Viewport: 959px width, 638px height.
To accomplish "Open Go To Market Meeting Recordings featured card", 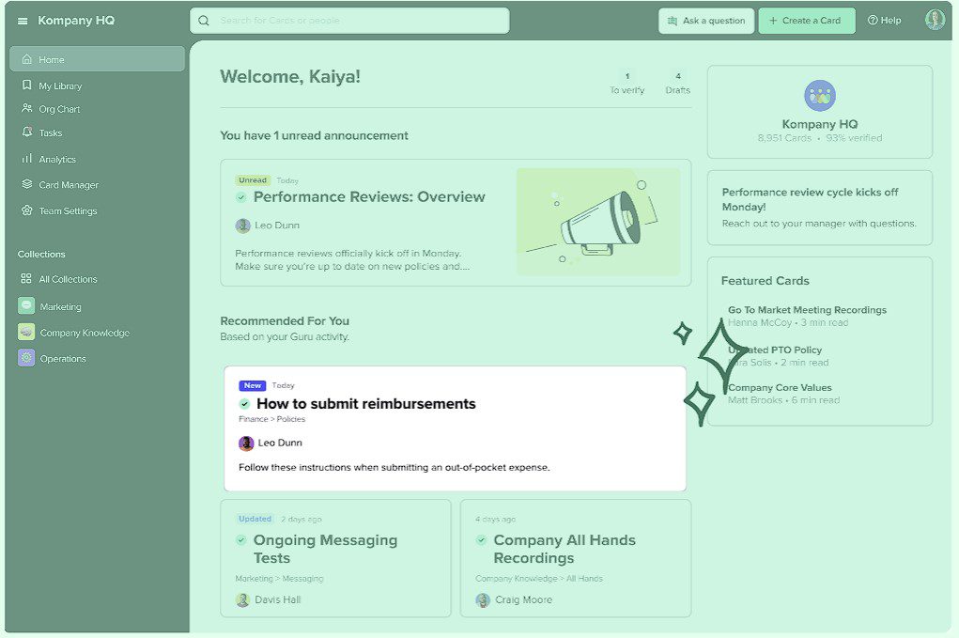I will tap(807, 310).
